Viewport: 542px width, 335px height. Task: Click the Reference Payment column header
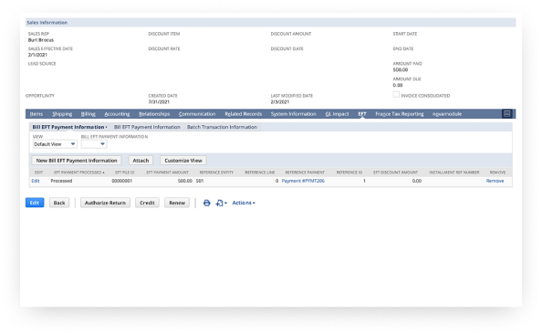click(305, 173)
